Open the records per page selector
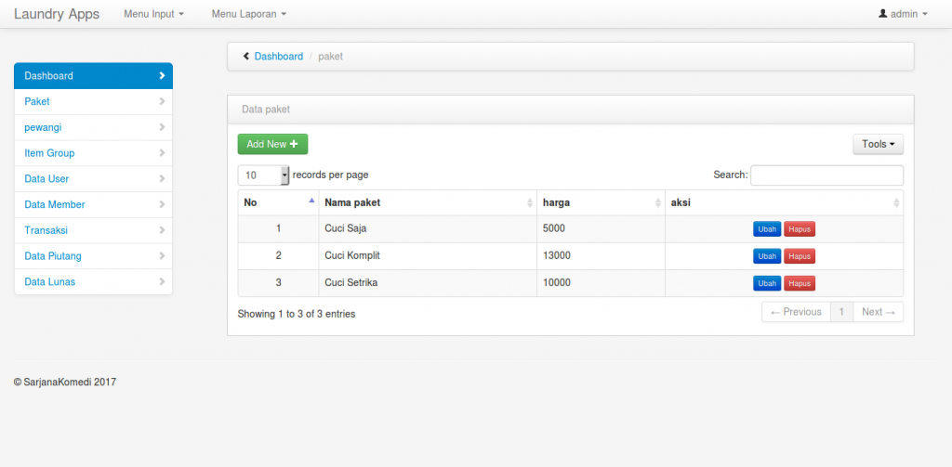 pyautogui.click(x=263, y=175)
